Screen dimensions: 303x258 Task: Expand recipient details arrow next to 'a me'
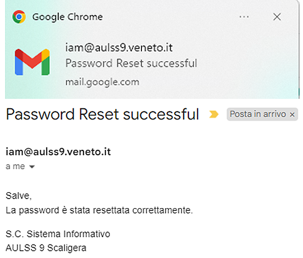pyautogui.click(x=32, y=167)
